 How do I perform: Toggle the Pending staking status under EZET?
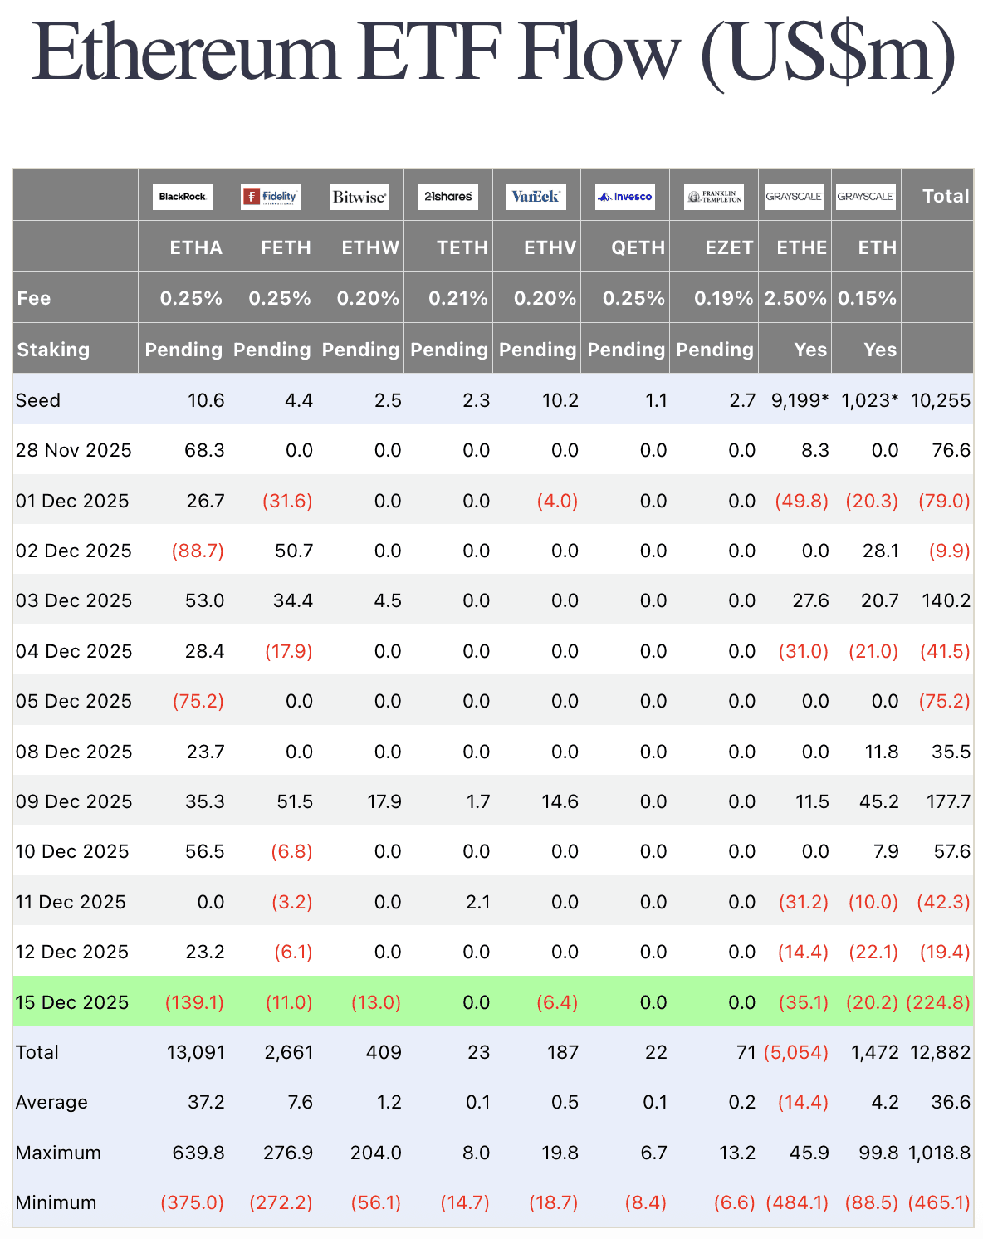(714, 350)
